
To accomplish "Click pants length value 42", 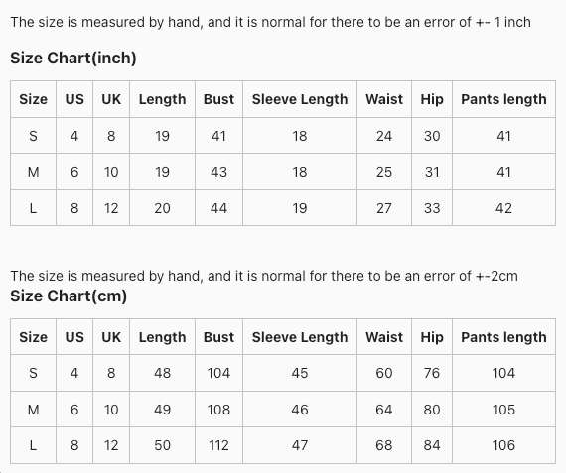I will (503, 208).
